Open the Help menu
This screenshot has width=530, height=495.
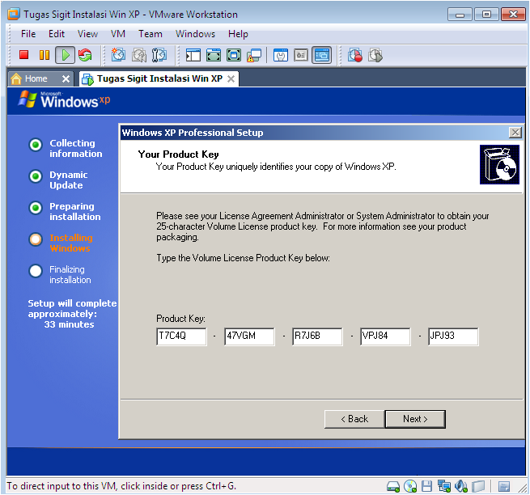[x=238, y=34]
